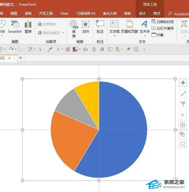Insert a SmartArt graphic
Image resolution: width=189 pixels, height=192 pixels.
(x=15, y=27)
